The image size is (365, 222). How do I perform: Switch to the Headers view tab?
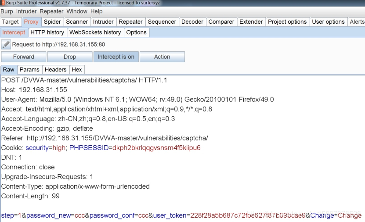(x=56, y=69)
